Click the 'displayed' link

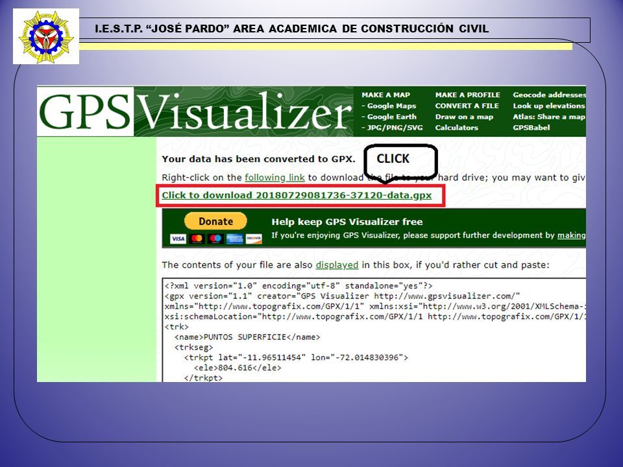click(337, 265)
